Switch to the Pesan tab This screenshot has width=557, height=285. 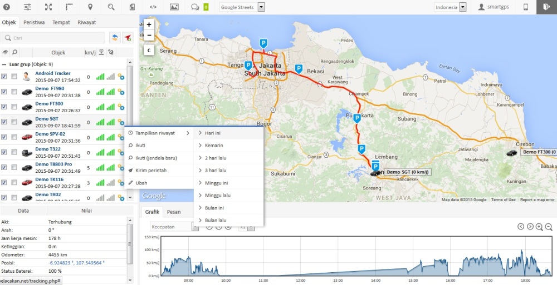[x=174, y=212]
